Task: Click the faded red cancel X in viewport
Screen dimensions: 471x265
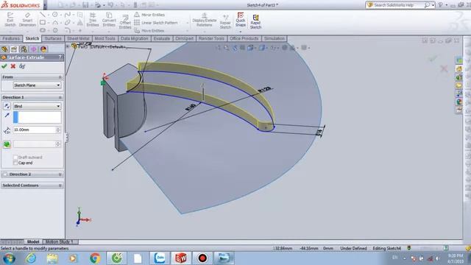Action: tap(444, 68)
